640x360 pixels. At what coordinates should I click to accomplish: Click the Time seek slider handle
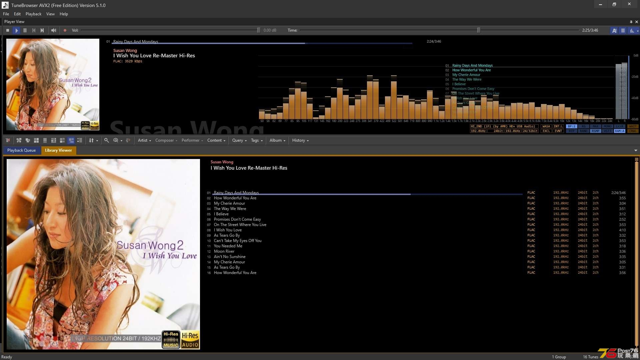(479, 30)
